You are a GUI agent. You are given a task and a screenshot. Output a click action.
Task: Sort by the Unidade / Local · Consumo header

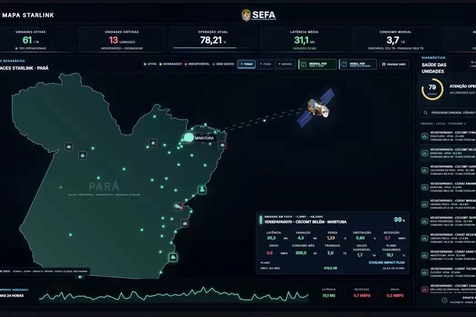pyautogui.click(x=443, y=124)
